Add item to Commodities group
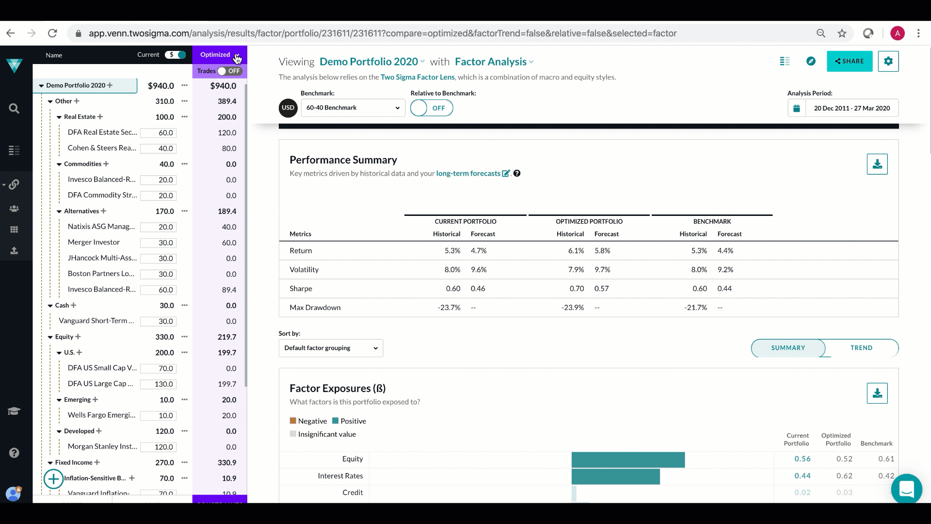This screenshot has width=931, height=524. tap(106, 164)
